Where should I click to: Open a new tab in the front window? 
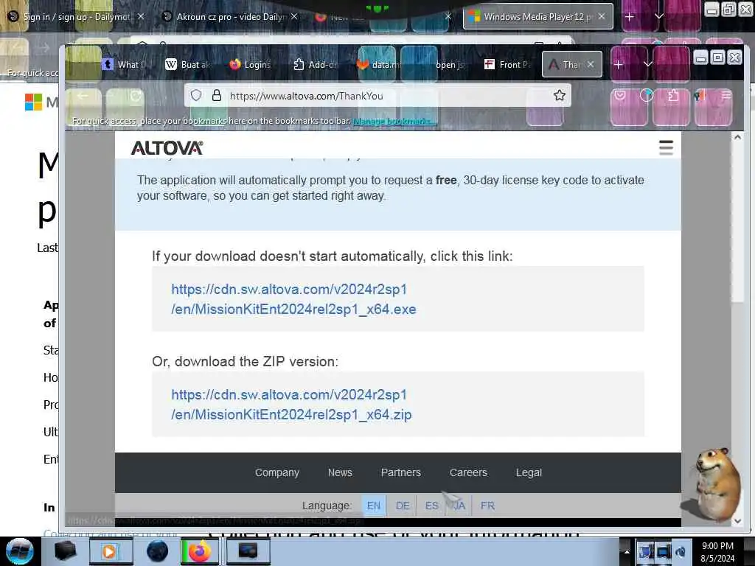pyautogui.click(x=619, y=64)
